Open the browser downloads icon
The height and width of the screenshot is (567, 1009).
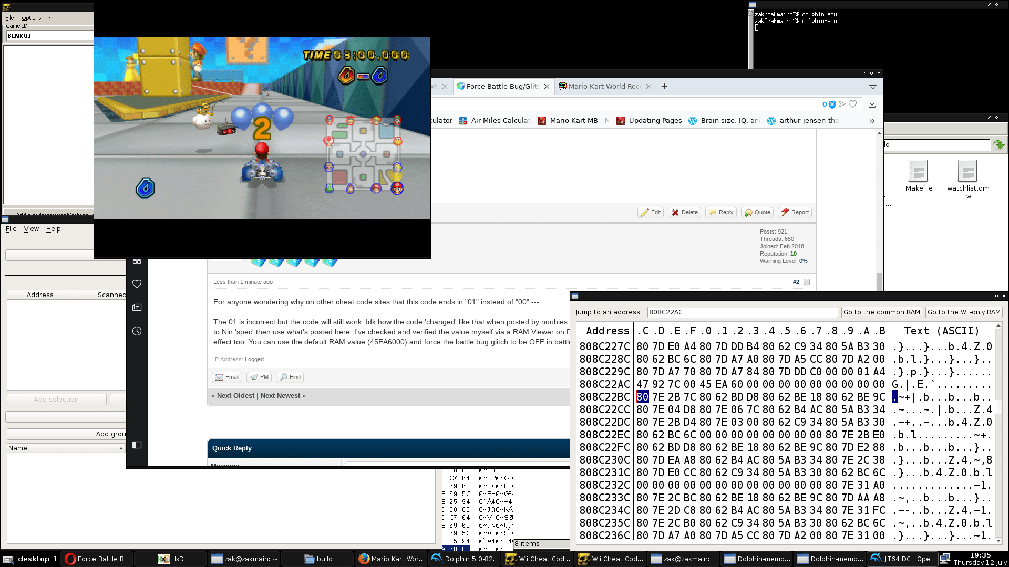[872, 104]
